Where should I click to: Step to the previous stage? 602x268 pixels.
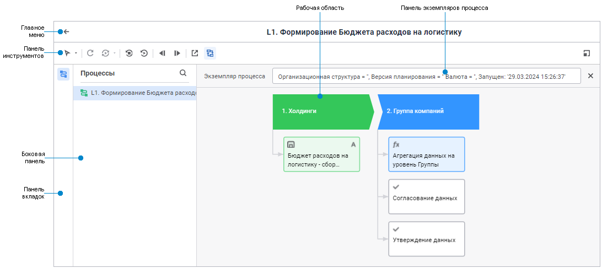[x=162, y=53]
